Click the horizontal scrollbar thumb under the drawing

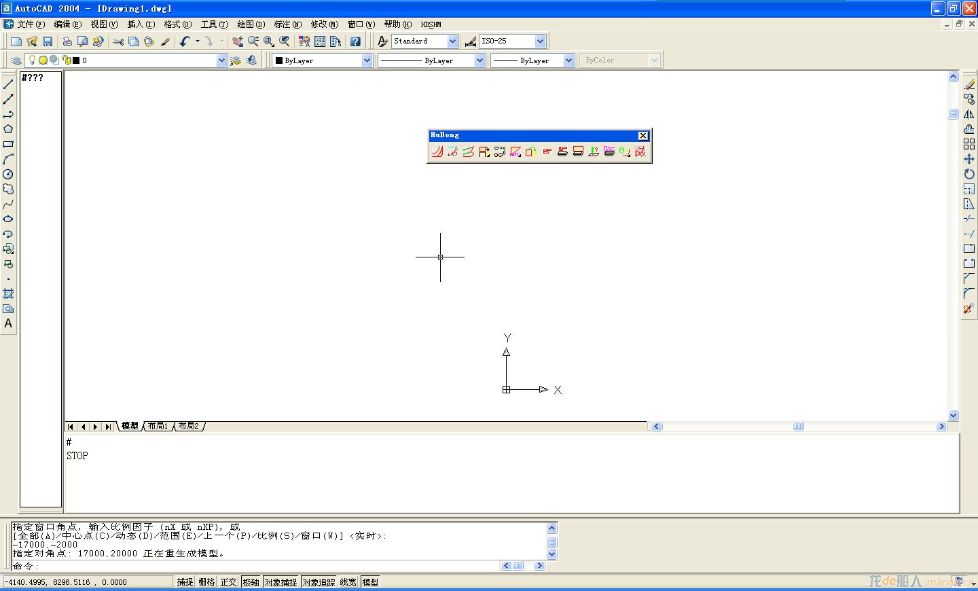tap(798, 427)
